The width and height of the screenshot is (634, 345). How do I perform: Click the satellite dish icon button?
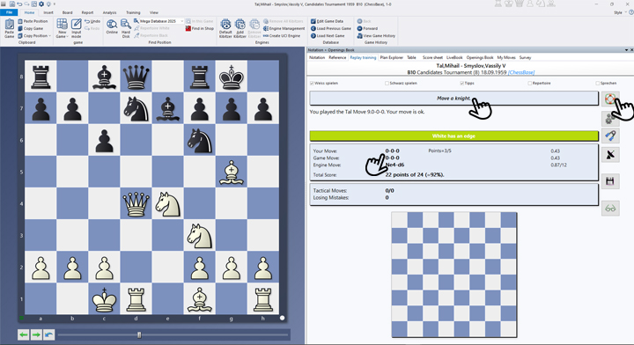(610, 154)
